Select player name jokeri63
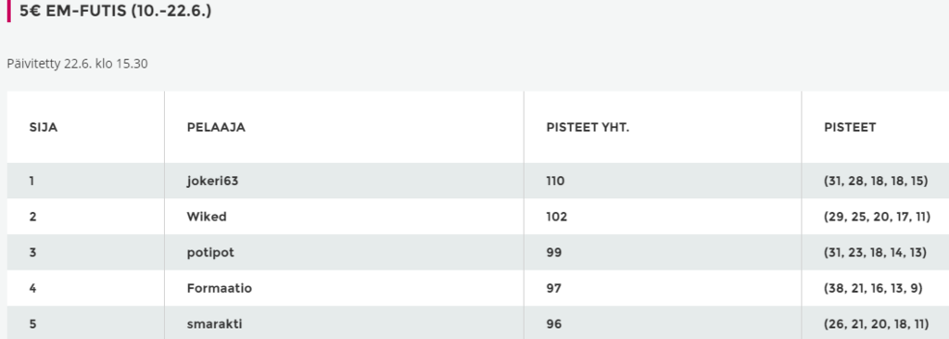 coord(212,181)
